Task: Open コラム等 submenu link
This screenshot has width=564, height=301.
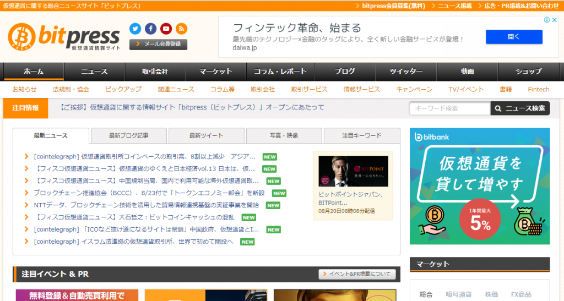Action: [x=223, y=90]
